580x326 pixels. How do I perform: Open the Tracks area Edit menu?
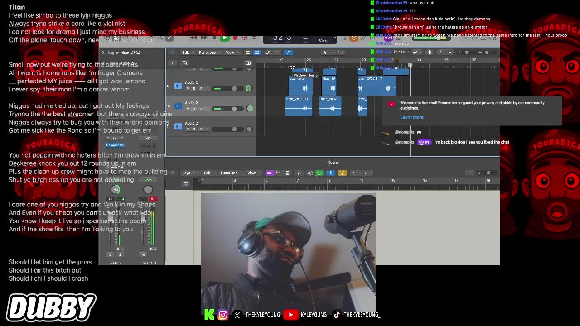(x=188, y=53)
